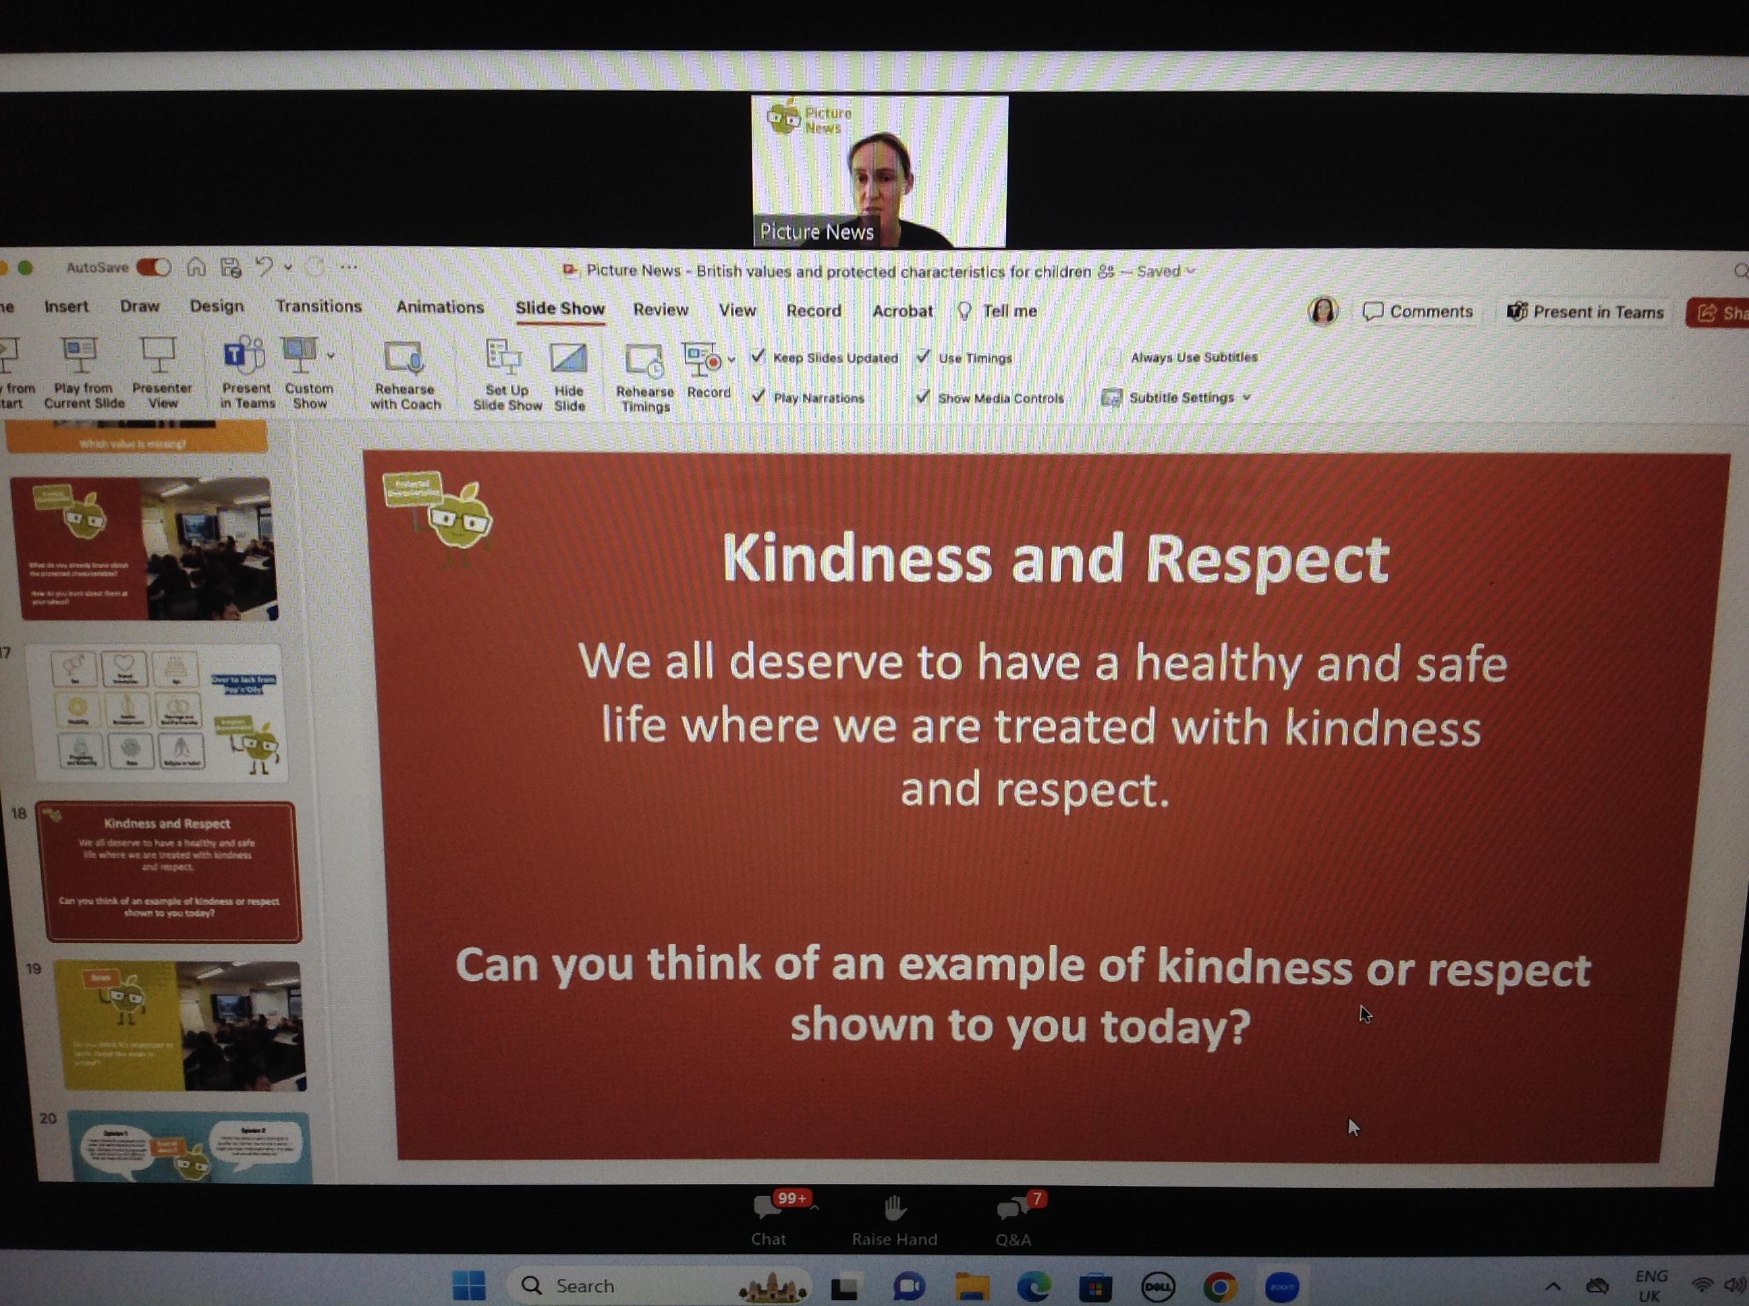Click the Home icon beside AutoSave
The image size is (1749, 1306).
click(196, 267)
